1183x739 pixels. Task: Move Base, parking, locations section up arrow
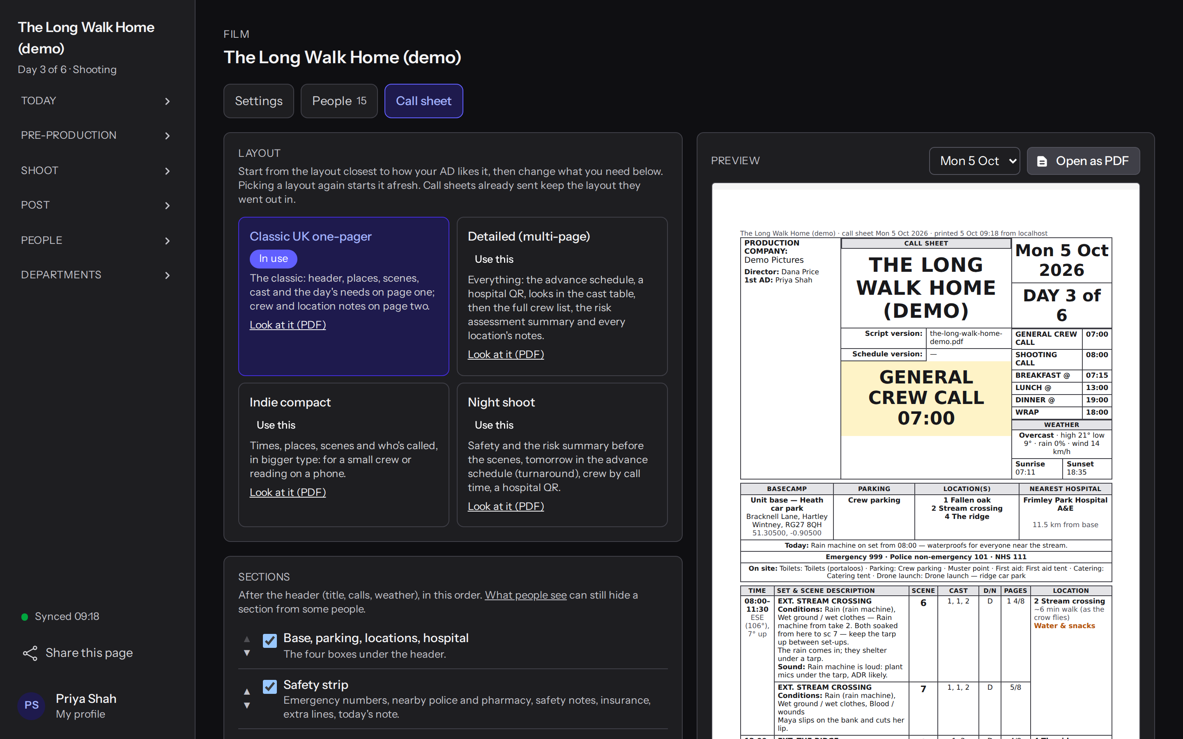(x=247, y=639)
